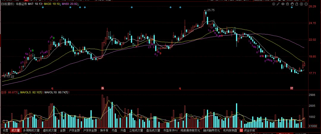Select the 成交量 volume tab

15,130
